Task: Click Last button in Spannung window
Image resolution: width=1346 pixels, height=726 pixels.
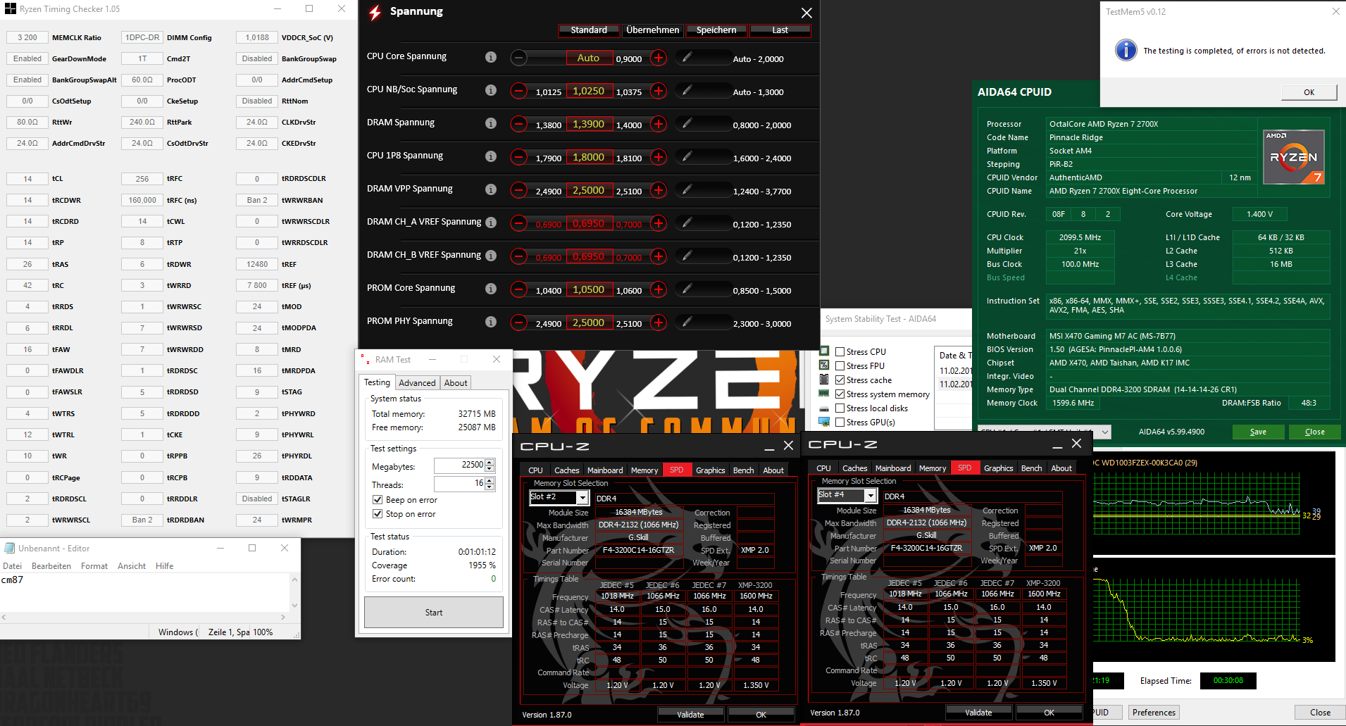Action: pyautogui.click(x=780, y=30)
